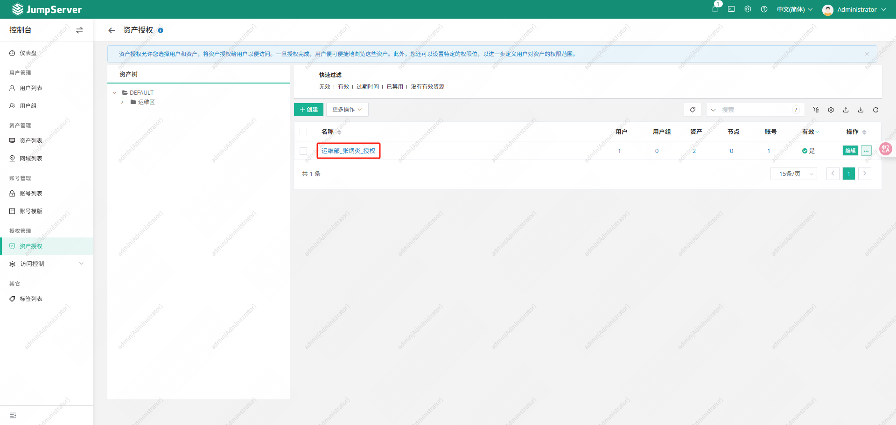Viewport: 896px width, 425px height.
Task: Click the Administrator avatar
Action: click(x=828, y=10)
